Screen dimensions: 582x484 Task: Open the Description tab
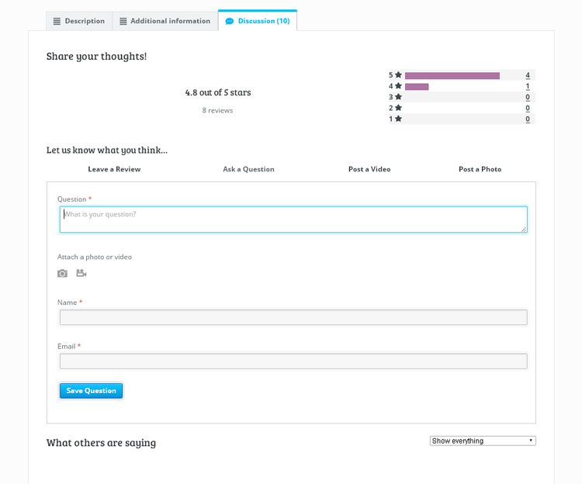(x=79, y=21)
